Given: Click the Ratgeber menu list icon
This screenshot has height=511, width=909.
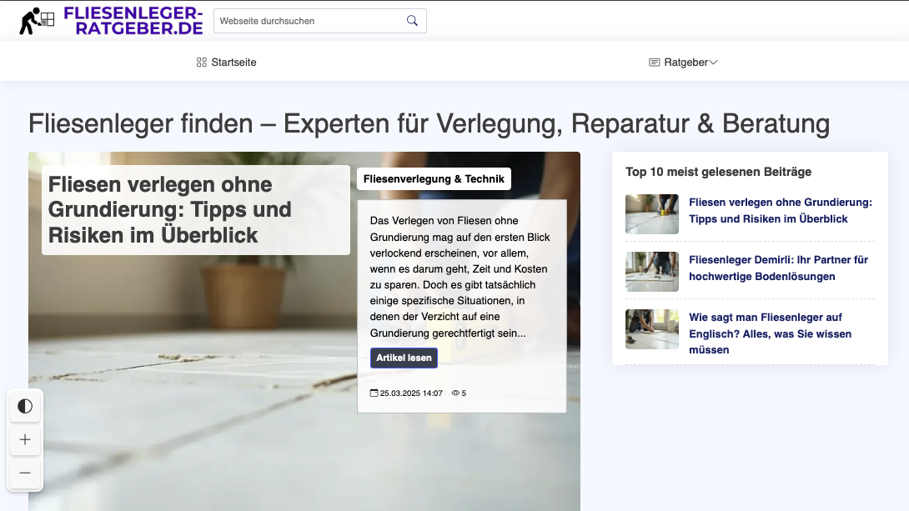Looking at the screenshot, I should (x=655, y=63).
